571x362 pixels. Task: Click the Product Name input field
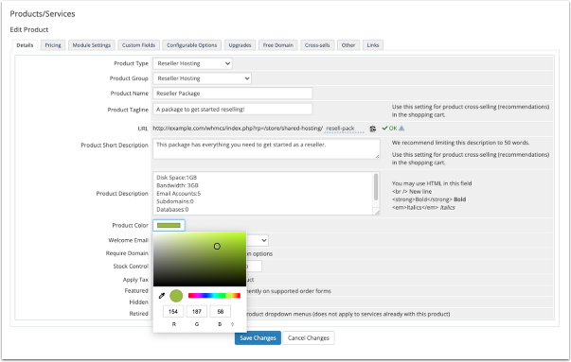(x=233, y=94)
